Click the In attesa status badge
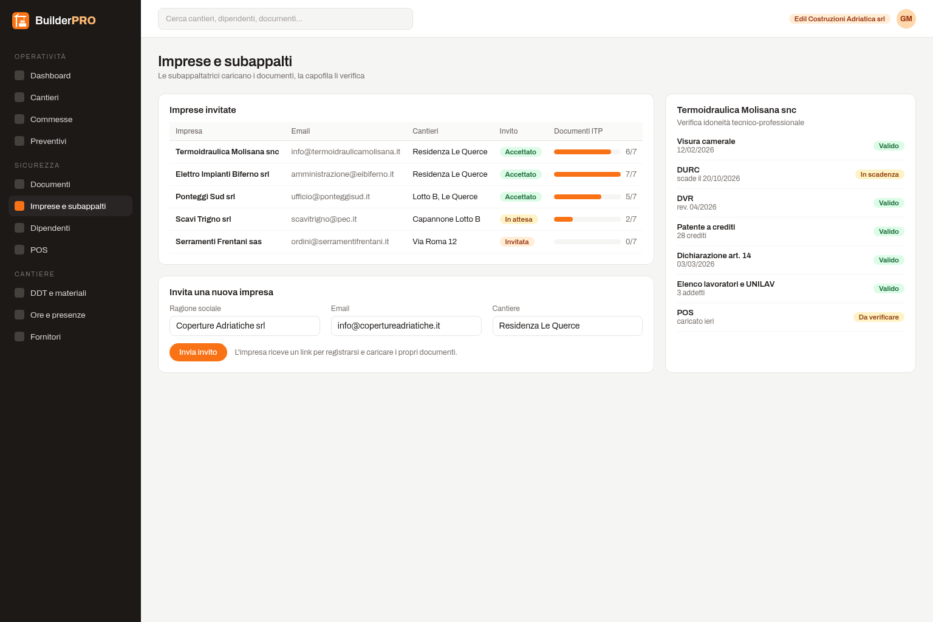933x622 pixels. point(519,219)
